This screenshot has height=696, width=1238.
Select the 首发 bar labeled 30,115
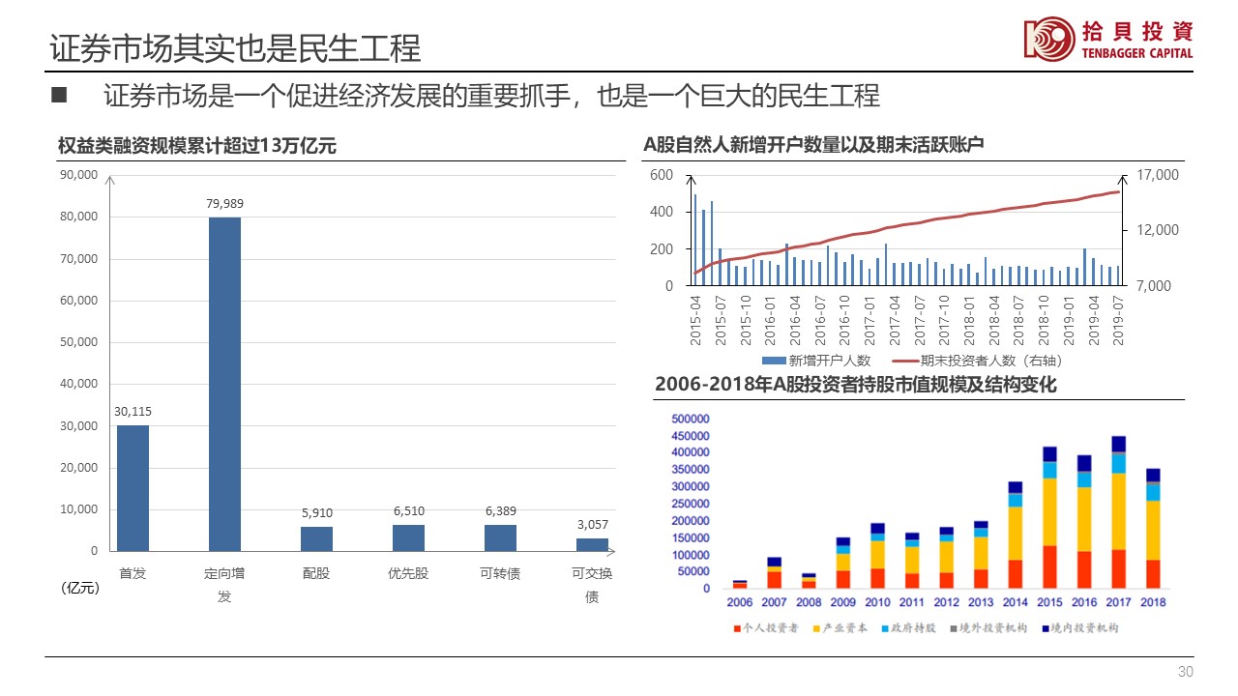[x=133, y=488]
